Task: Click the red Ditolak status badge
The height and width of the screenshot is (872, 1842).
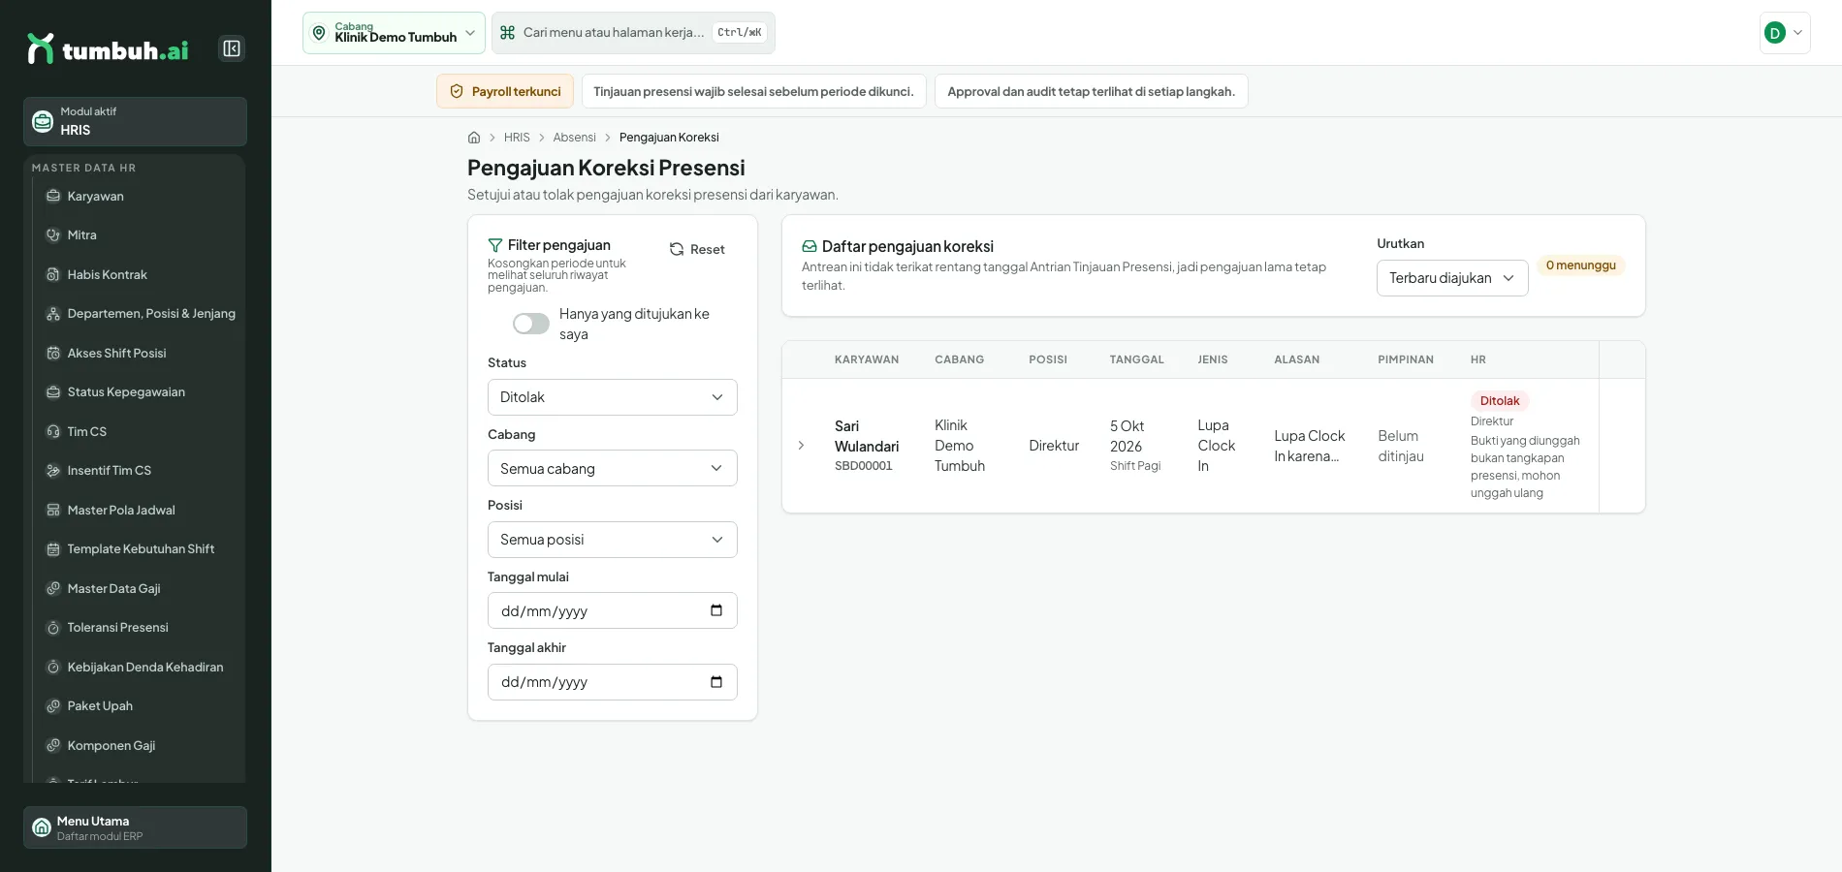Action: coord(1500,401)
